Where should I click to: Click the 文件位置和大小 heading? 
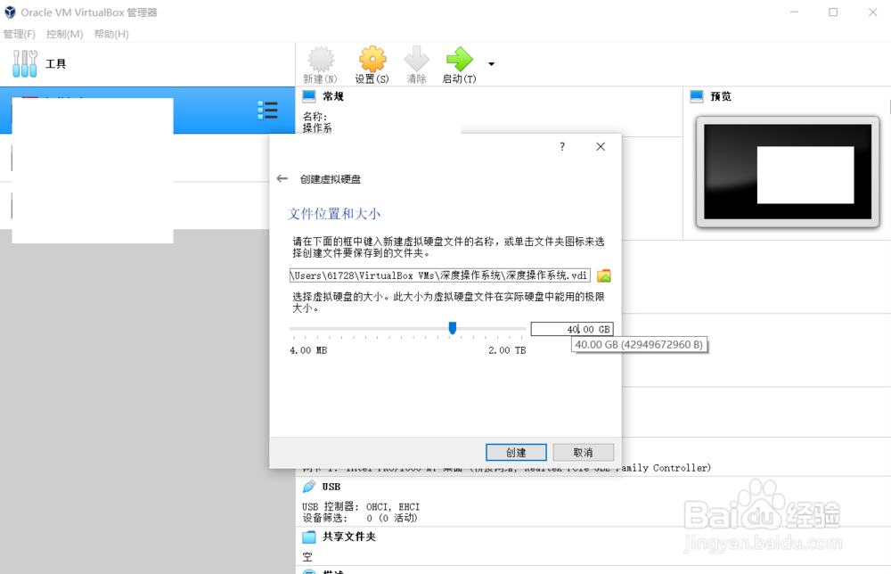coord(334,214)
